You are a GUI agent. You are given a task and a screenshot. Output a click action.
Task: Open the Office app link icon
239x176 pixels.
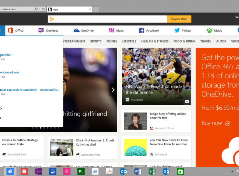[x=10, y=30]
